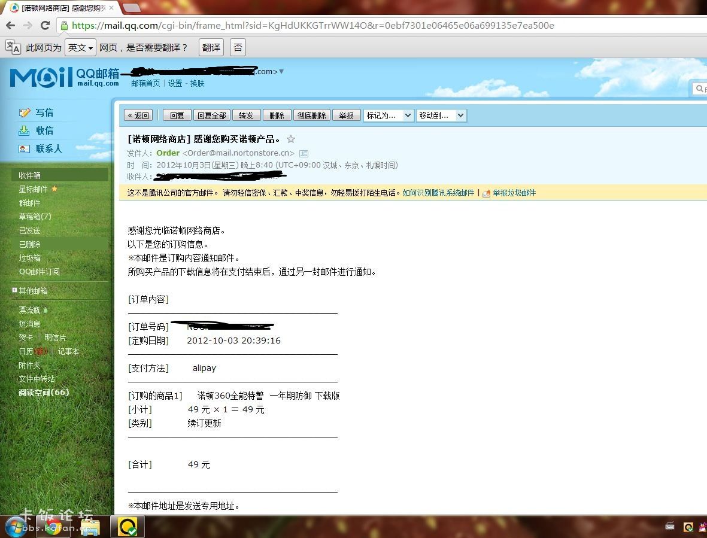The width and height of the screenshot is (707, 538).
Task: Click inside the browser address bar
Action: (x=299, y=25)
